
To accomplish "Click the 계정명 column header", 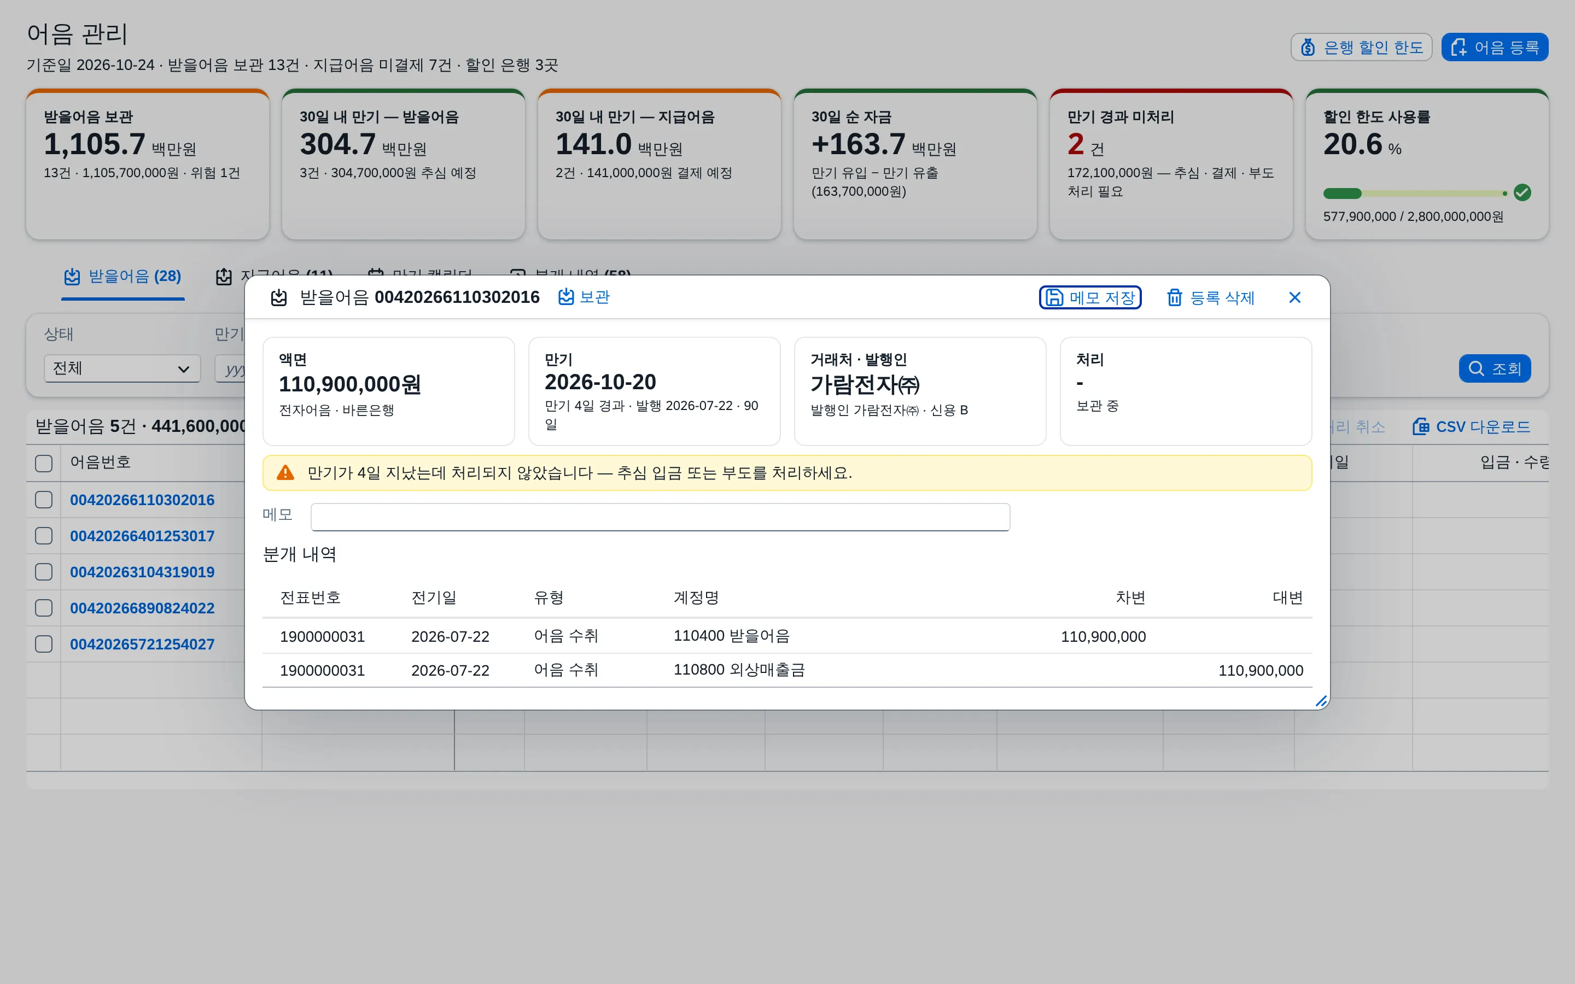I will [696, 598].
